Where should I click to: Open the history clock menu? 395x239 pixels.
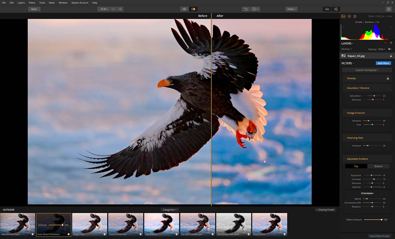255,9
